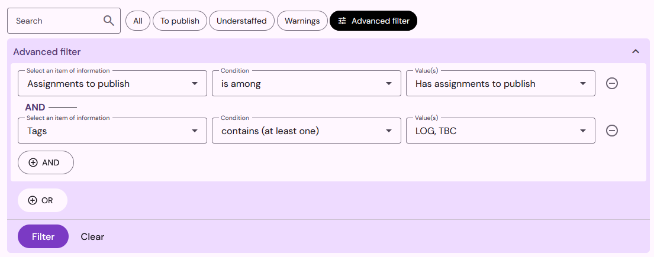Open the Tags information dropdown
Viewport: 654px width, 257px height.
coord(112,131)
